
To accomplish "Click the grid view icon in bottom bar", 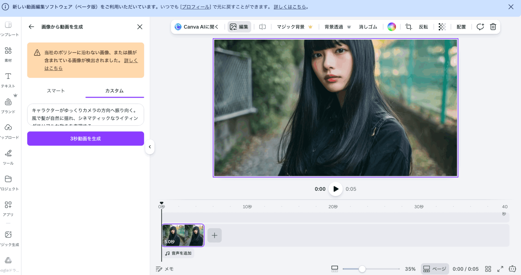I will tap(488, 269).
